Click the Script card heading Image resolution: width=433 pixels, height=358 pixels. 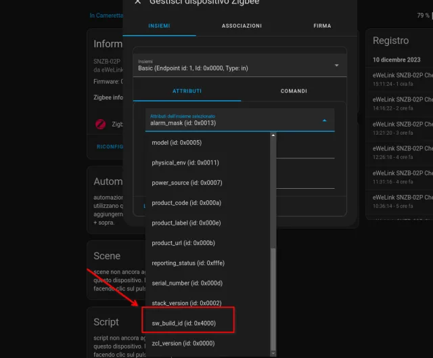(x=106, y=322)
